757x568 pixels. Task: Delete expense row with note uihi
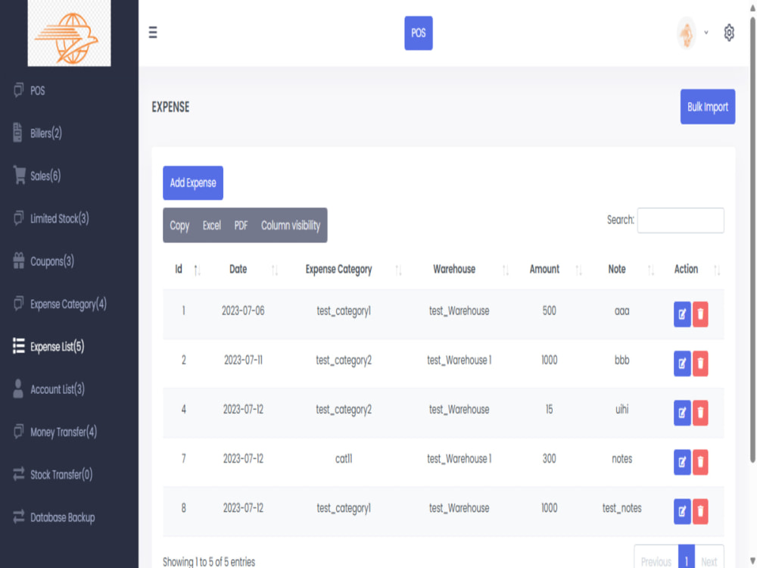pos(700,413)
